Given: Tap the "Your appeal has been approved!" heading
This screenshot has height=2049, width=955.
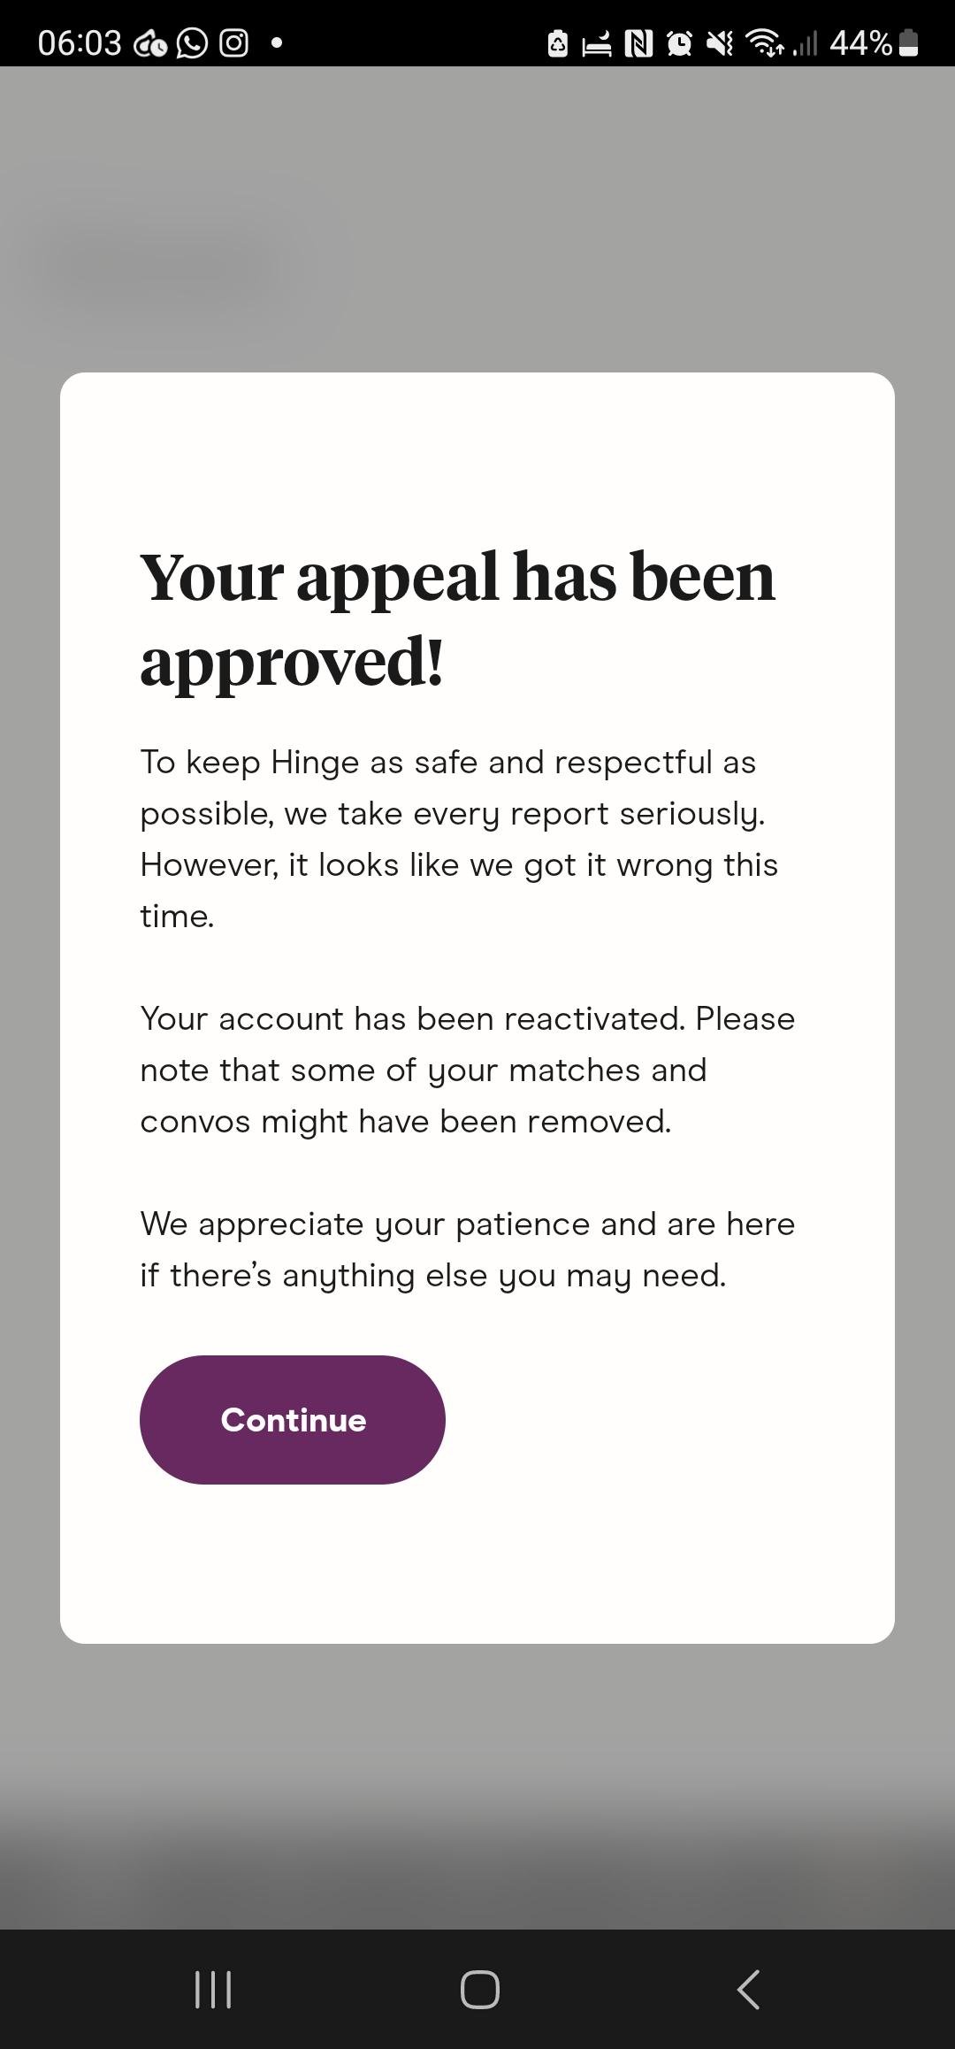Looking at the screenshot, I should (x=458, y=618).
